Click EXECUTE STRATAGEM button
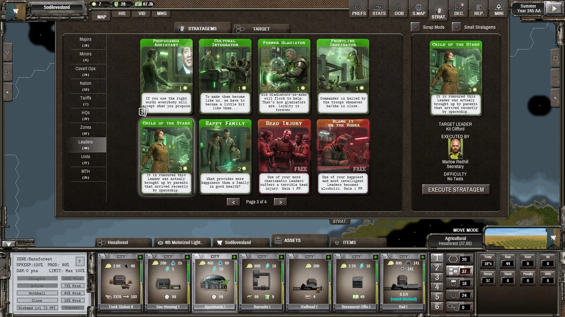The height and width of the screenshot is (317, 565). coord(456,190)
